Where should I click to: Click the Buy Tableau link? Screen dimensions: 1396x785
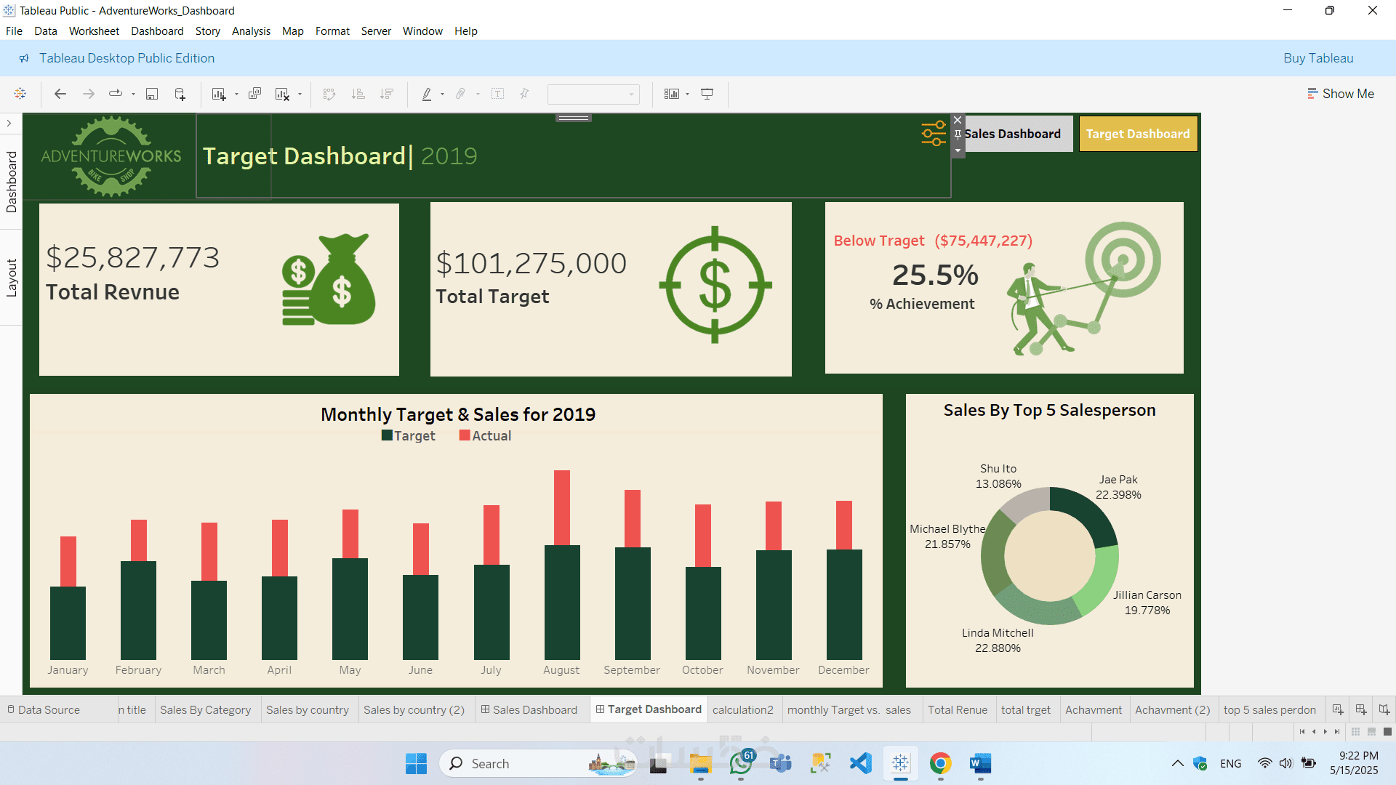tap(1317, 58)
